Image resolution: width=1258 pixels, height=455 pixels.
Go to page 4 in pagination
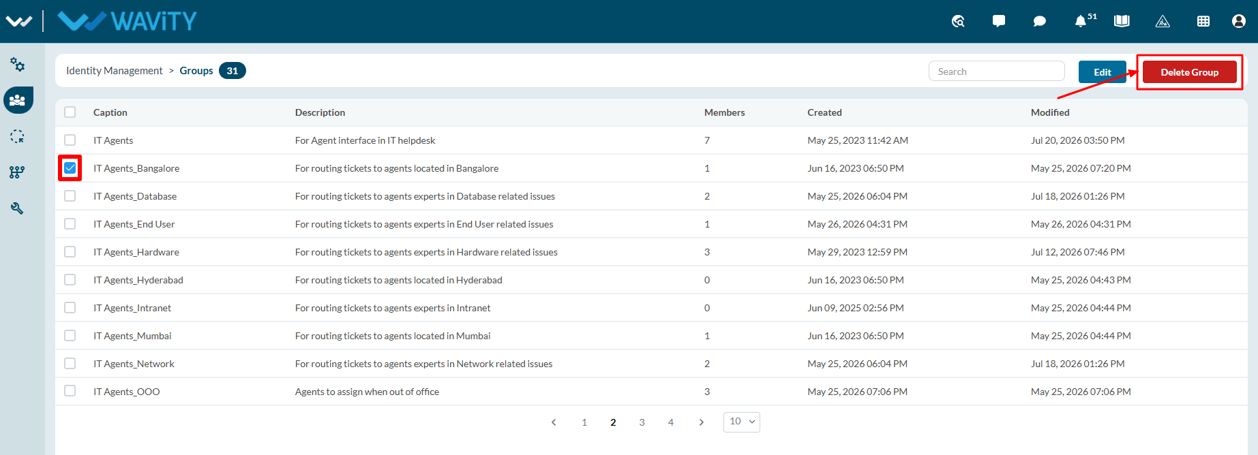pos(671,422)
